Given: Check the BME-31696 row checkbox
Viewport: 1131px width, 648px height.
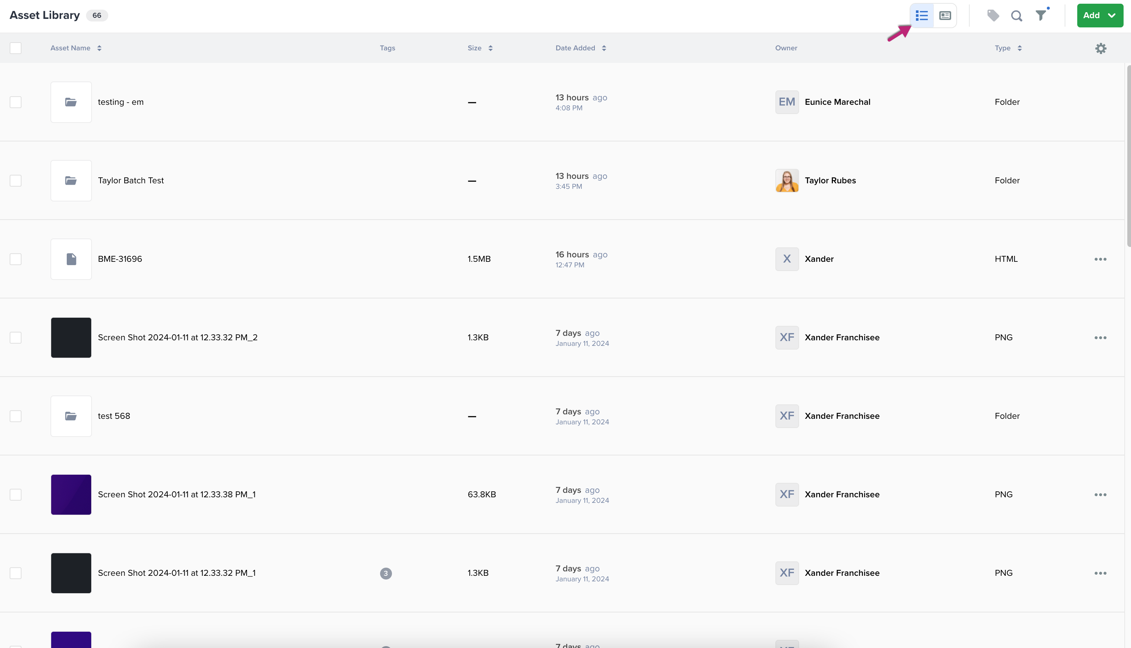Looking at the screenshot, I should pyautogui.click(x=16, y=259).
